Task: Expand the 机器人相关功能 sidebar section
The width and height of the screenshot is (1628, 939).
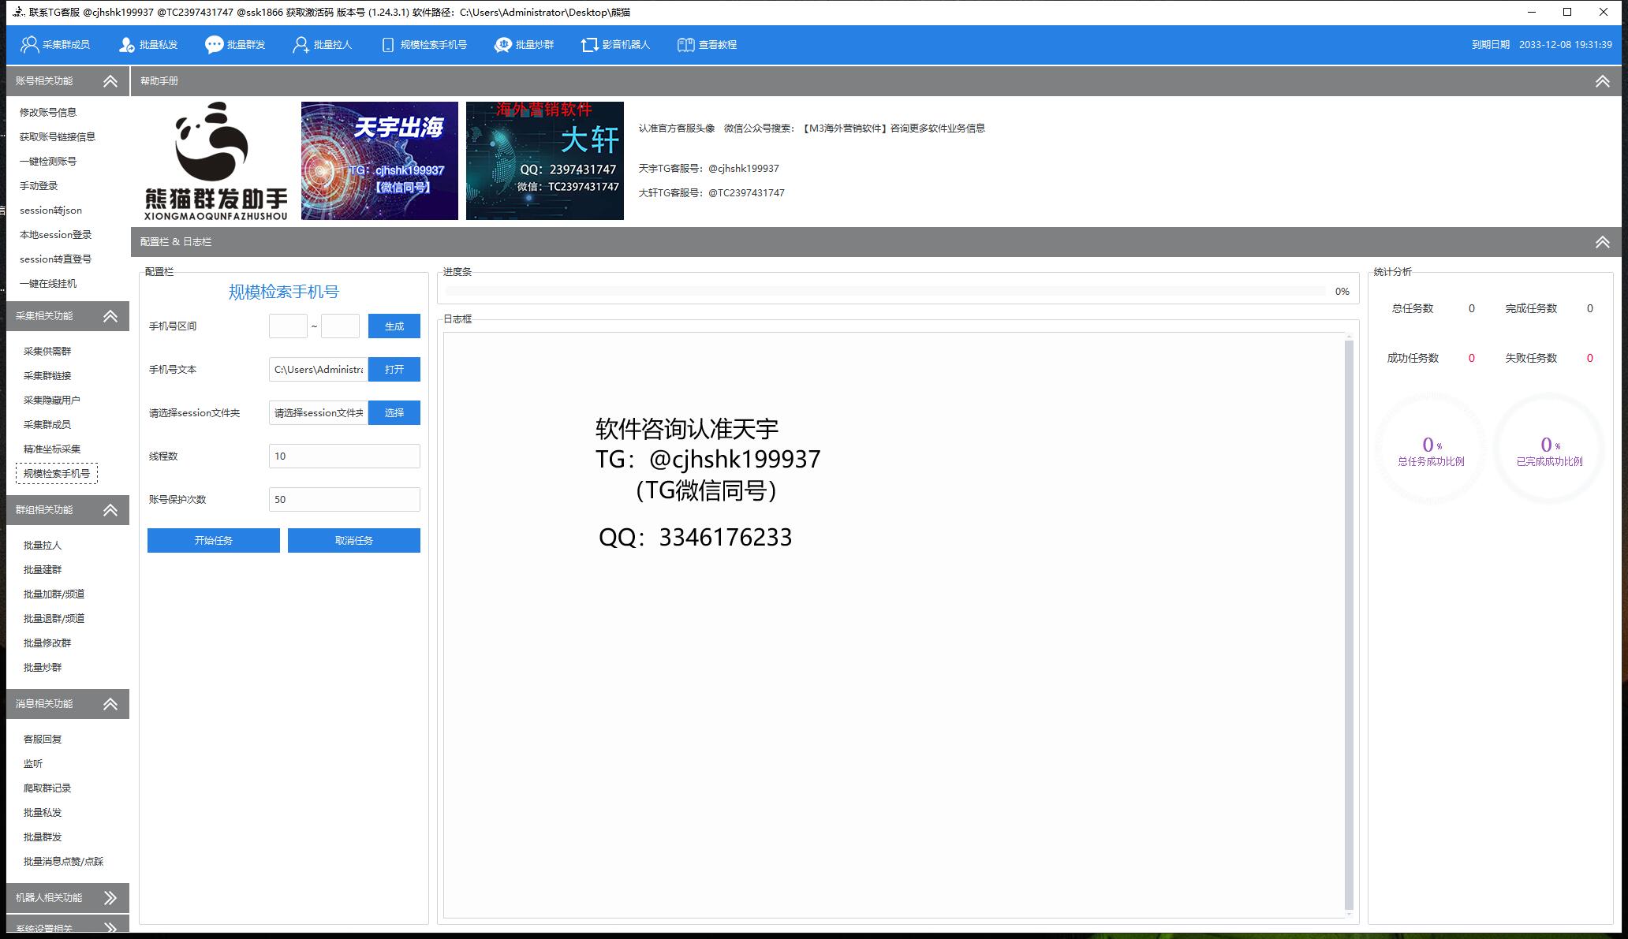Action: [x=110, y=898]
